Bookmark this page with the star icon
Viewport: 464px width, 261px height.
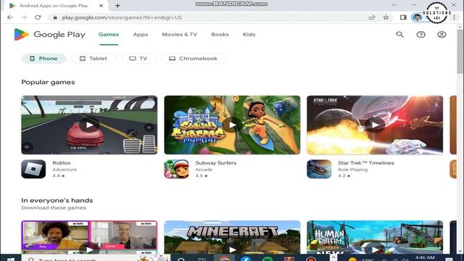[386, 17]
